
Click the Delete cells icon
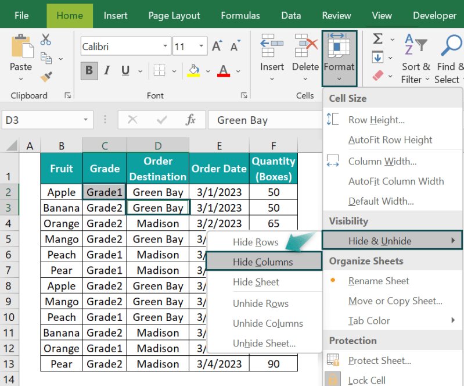tap(305, 45)
